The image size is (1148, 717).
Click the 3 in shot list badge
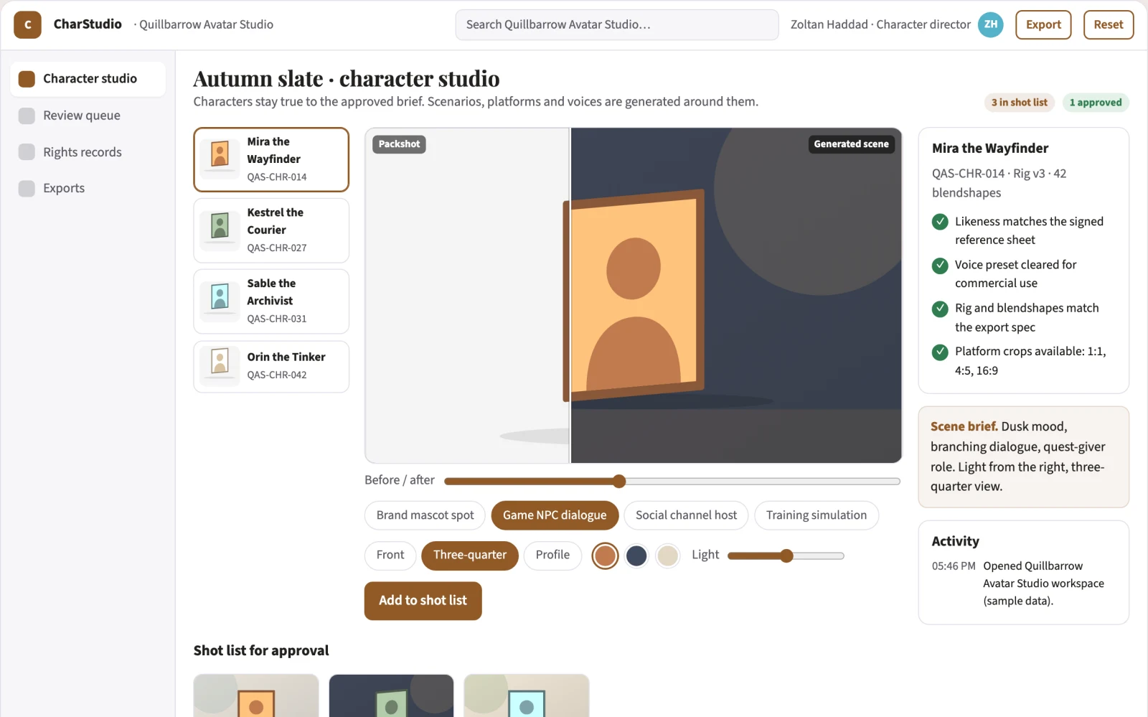[1020, 103]
